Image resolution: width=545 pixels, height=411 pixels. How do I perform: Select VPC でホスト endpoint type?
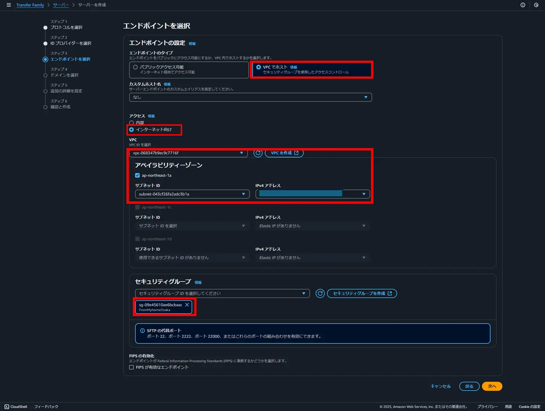[259, 67]
